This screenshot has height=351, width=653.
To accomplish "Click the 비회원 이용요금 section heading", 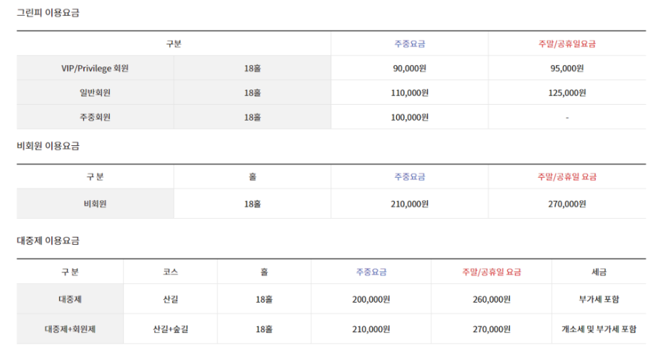I will (48, 146).
